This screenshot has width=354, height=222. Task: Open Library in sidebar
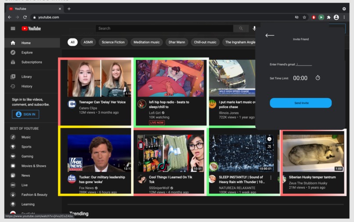pos(32,76)
